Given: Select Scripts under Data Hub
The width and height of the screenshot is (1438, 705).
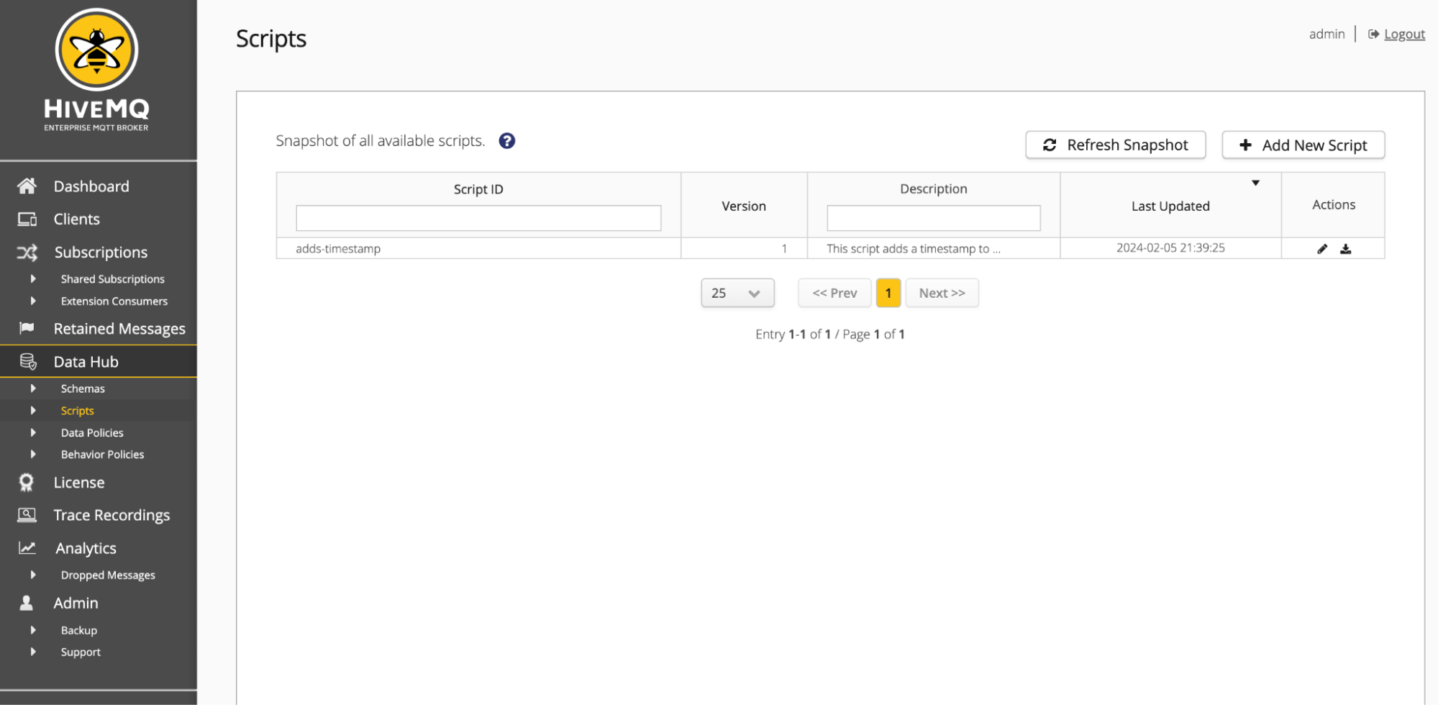Looking at the screenshot, I should 77,411.
